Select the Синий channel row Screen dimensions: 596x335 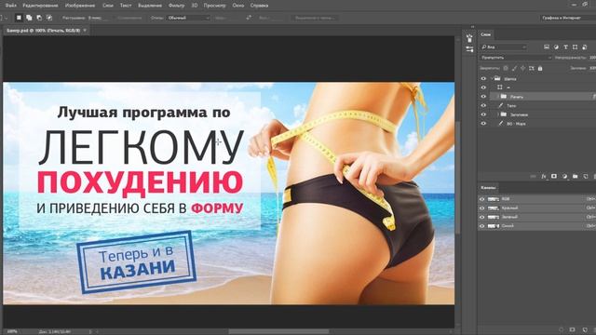click(536, 226)
